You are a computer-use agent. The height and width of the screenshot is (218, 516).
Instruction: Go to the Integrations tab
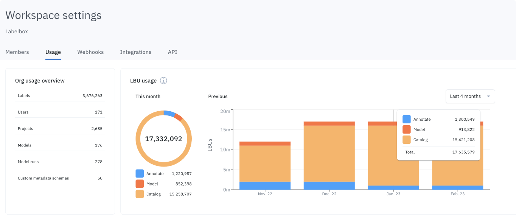click(136, 52)
